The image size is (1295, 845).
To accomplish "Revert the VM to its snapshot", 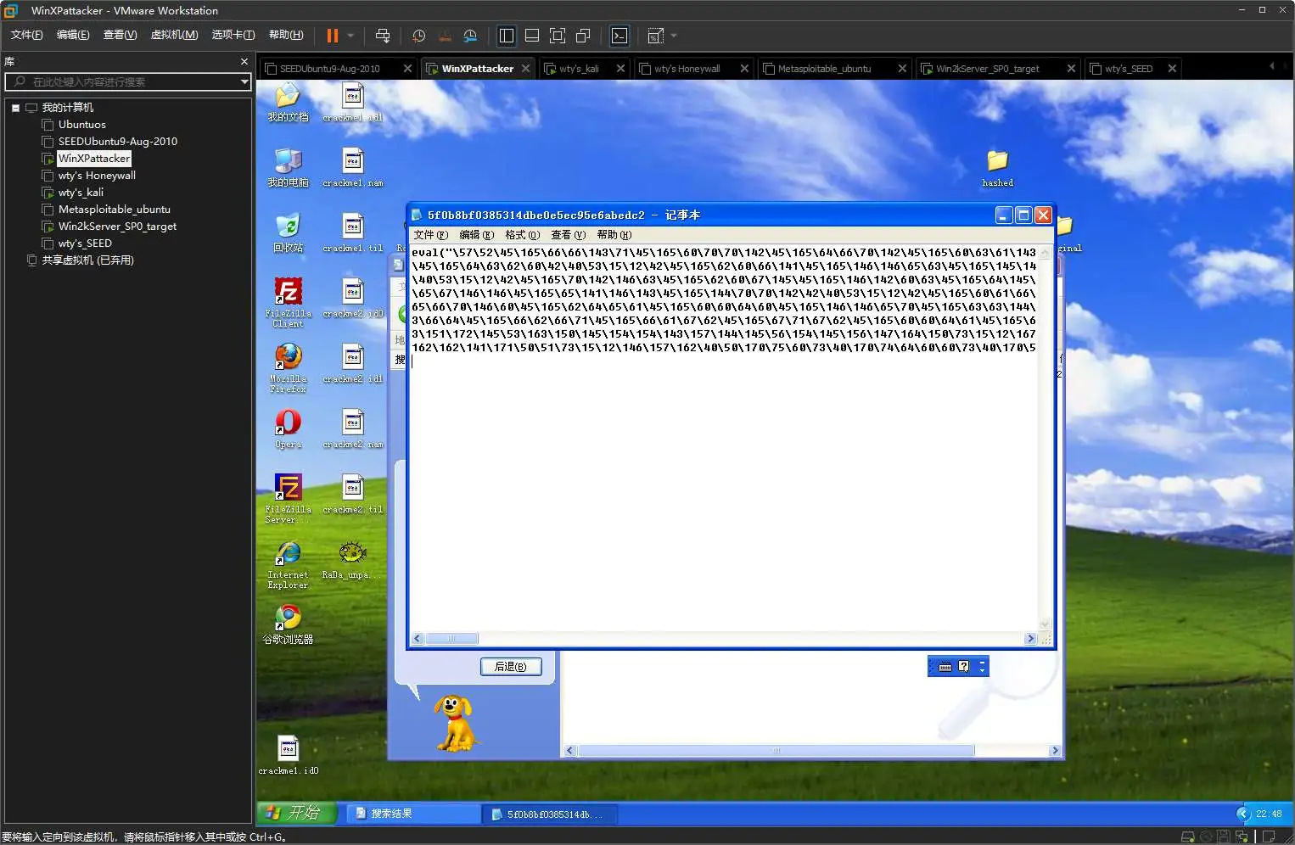I will (445, 36).
